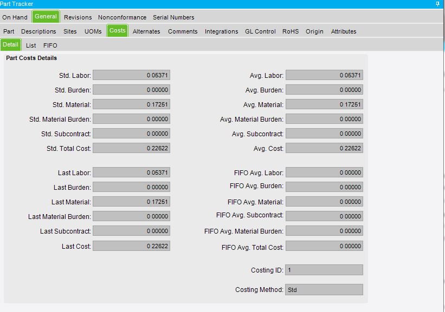445x312 pixels.
Task: Click the Std. Subcontract field
Action: coord(131,134)
